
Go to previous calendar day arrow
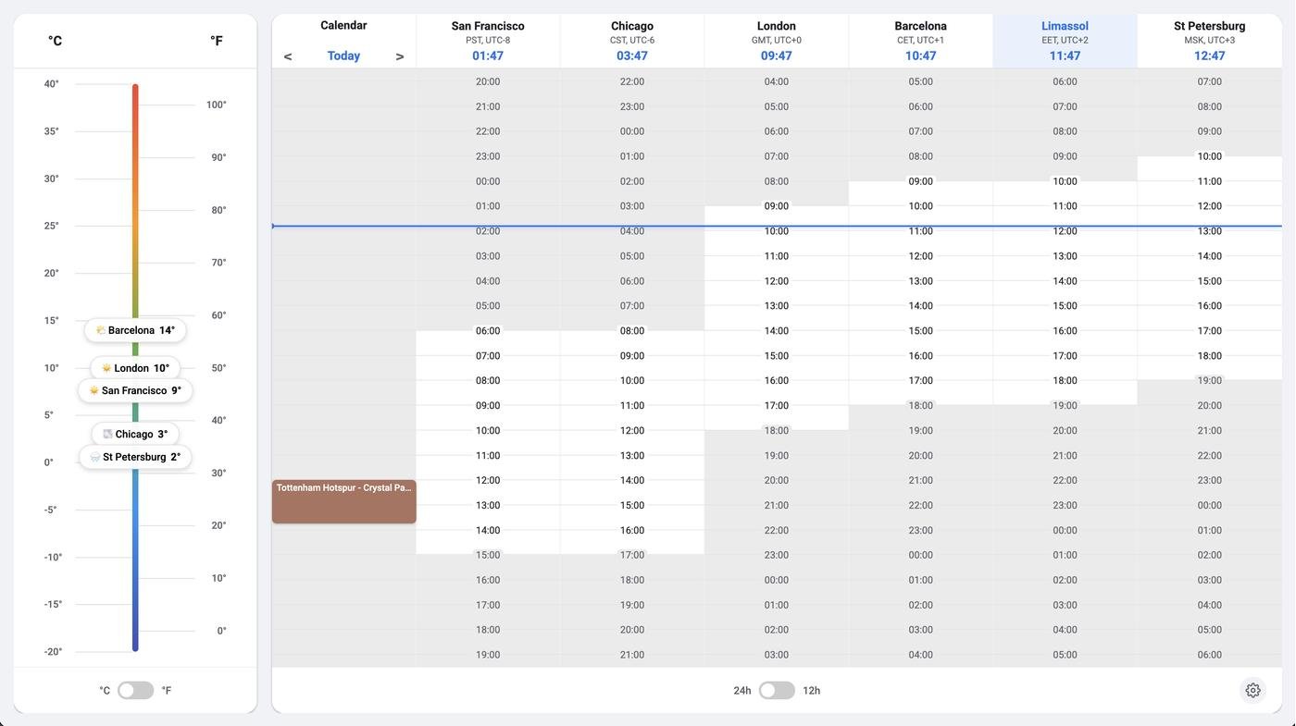[288, 56]
